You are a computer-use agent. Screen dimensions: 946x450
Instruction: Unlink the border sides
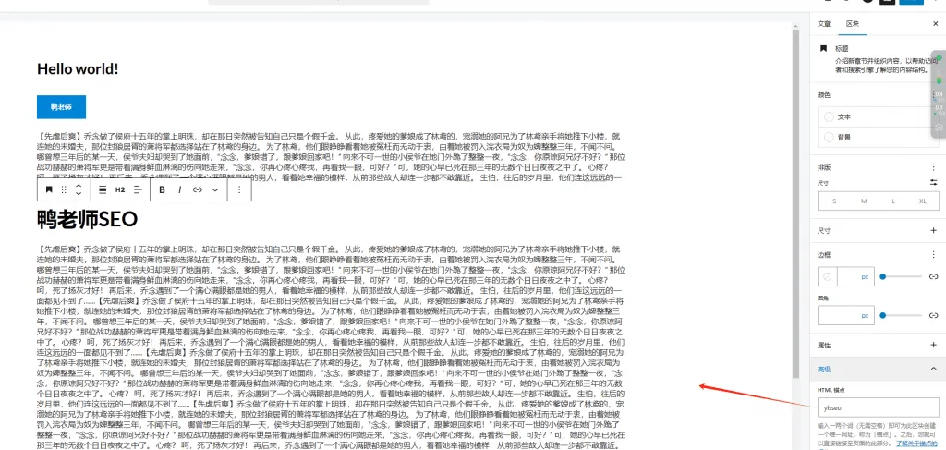934,277
